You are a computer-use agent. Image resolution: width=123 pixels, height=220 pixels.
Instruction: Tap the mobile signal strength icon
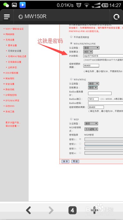point(96,5)
